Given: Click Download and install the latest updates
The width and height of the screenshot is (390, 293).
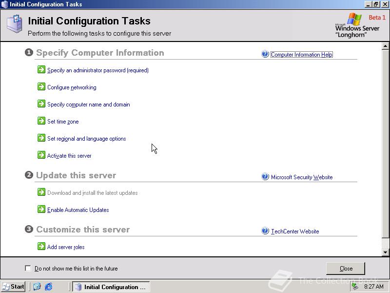Looking at the screenshot, I should [93, 193].
